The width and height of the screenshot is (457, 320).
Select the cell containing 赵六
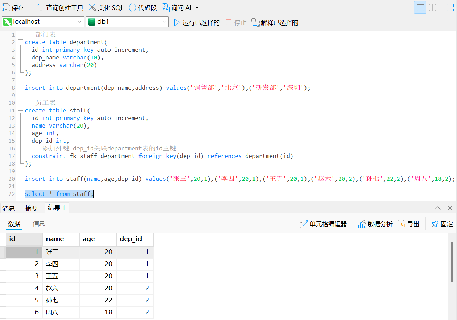[x=61, y=288]
